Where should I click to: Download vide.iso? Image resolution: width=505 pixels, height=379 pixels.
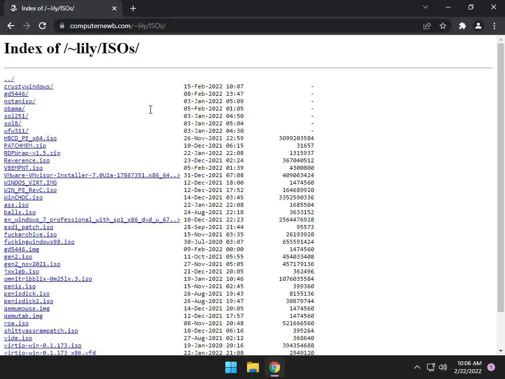coord(18,339)
